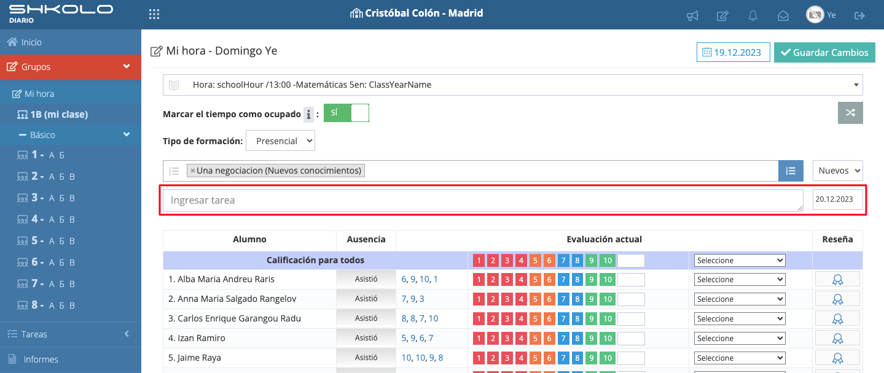Give Alba Maria Andreu Raris grade 10

pyautogui.click(x=607, y=280)
